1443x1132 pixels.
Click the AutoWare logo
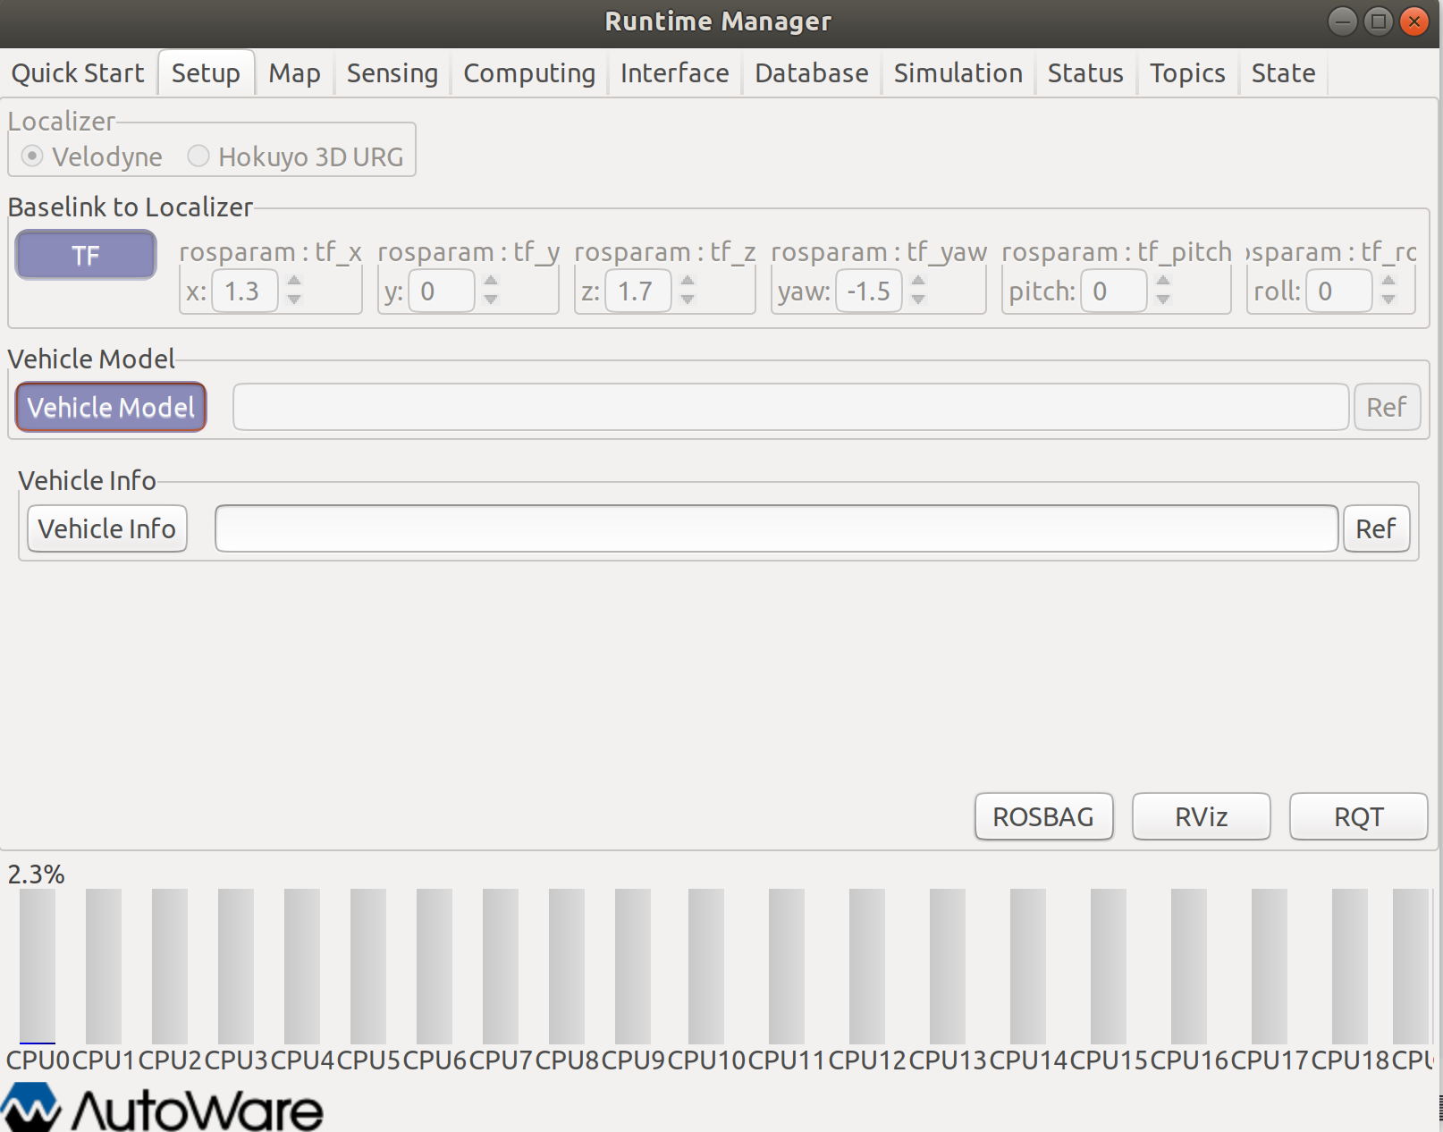pos(162,1108)
